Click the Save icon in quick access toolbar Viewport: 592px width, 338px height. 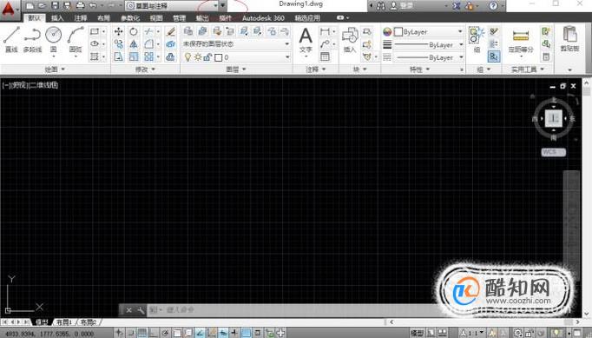(x=56, y=5)
